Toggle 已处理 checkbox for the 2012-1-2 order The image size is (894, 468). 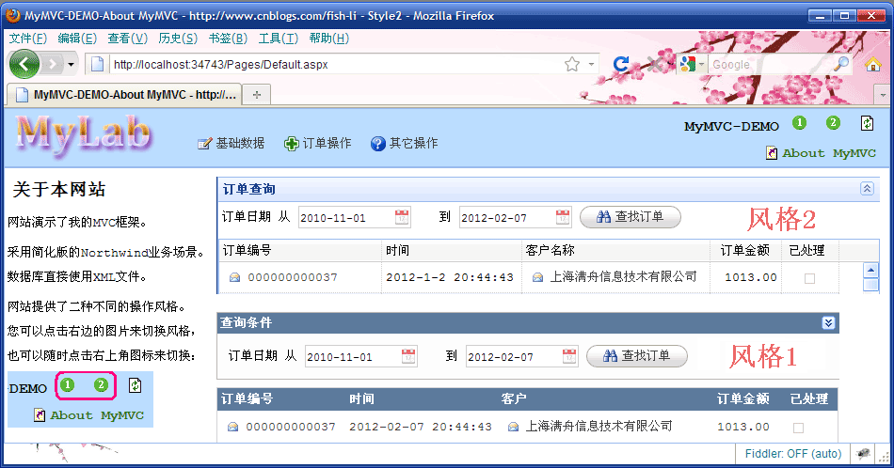point(809,278)
